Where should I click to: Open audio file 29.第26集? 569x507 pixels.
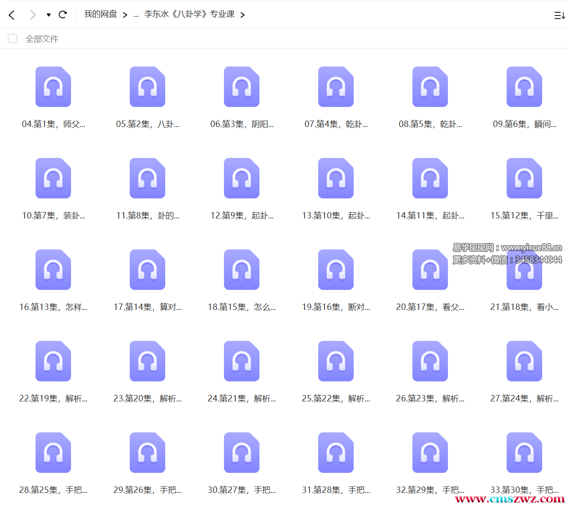tap(147, 453)
